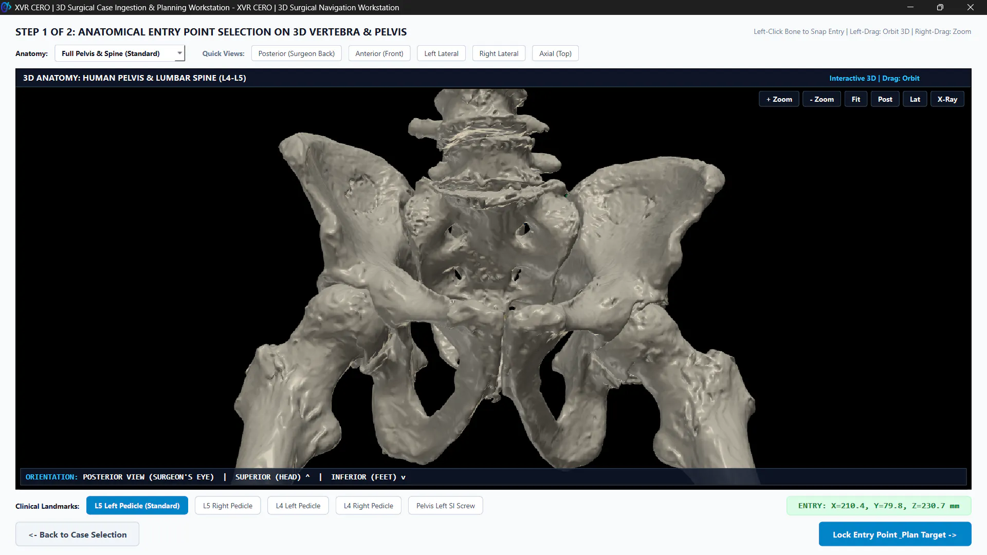Click the Step 1 of 2 heading
987x555 pixels.
tap(211, 32)
